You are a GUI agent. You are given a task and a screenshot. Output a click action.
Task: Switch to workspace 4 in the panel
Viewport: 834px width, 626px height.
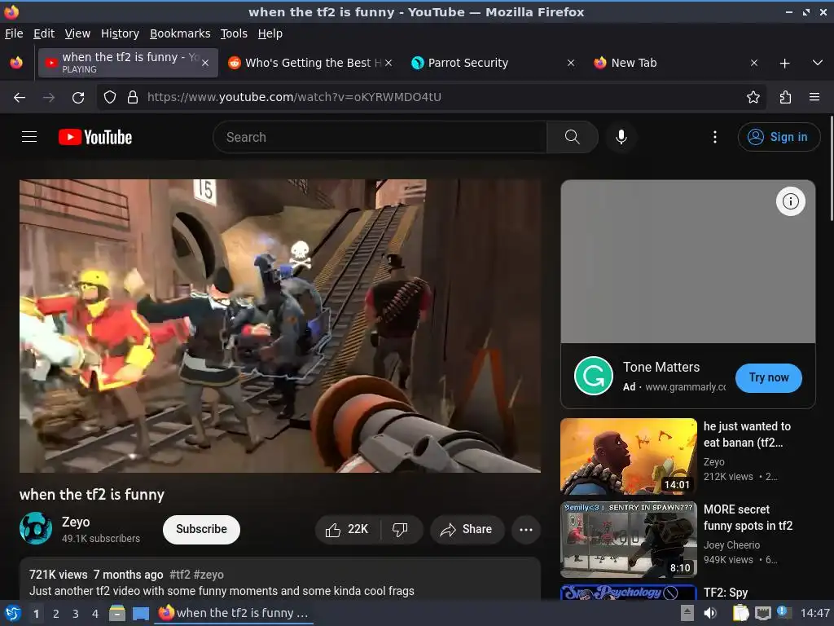point(95,614)
